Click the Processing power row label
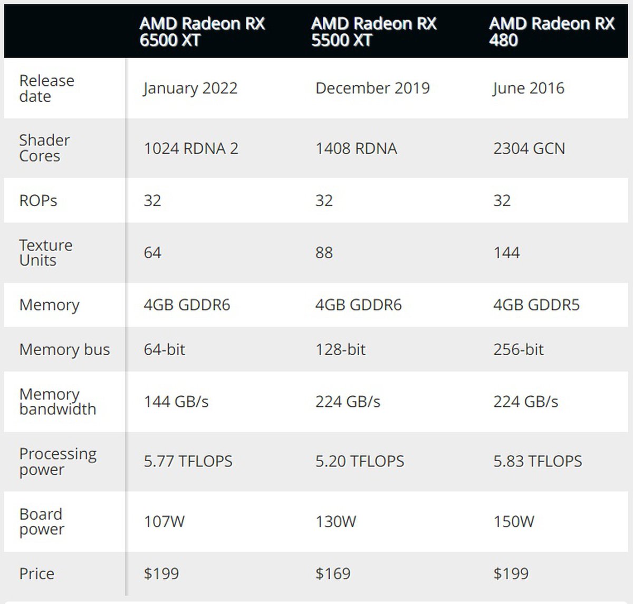Screen dimensions: 633x604 (58, 461)
